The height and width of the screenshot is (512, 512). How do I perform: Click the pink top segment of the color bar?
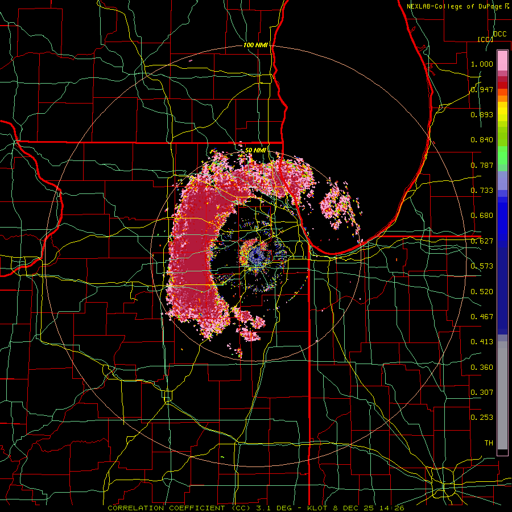click(502, 60)
